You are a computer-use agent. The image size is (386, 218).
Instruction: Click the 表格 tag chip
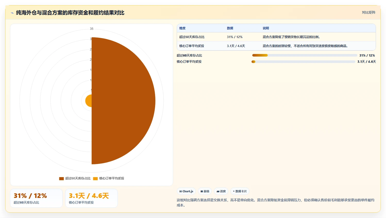(x=205, y=191)
